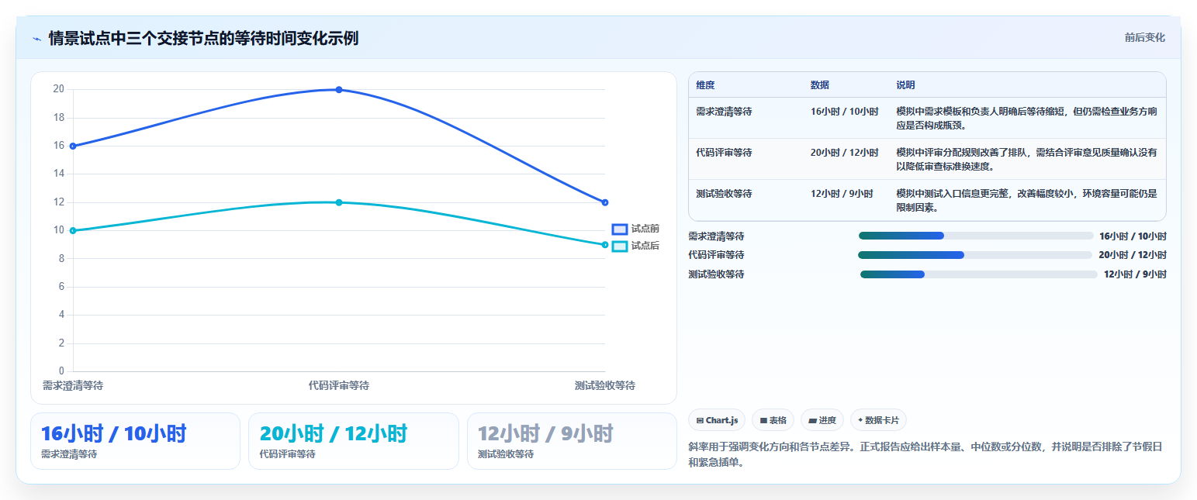
Task: Click the 需求澄清等待 progress bar
Action: coord(976,236)
